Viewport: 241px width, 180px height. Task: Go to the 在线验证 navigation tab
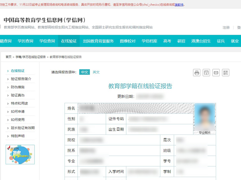click(x=69, y=41)
